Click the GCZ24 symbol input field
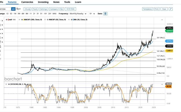The height and width of the screenshot is (112, 181). tap(5, 9)
